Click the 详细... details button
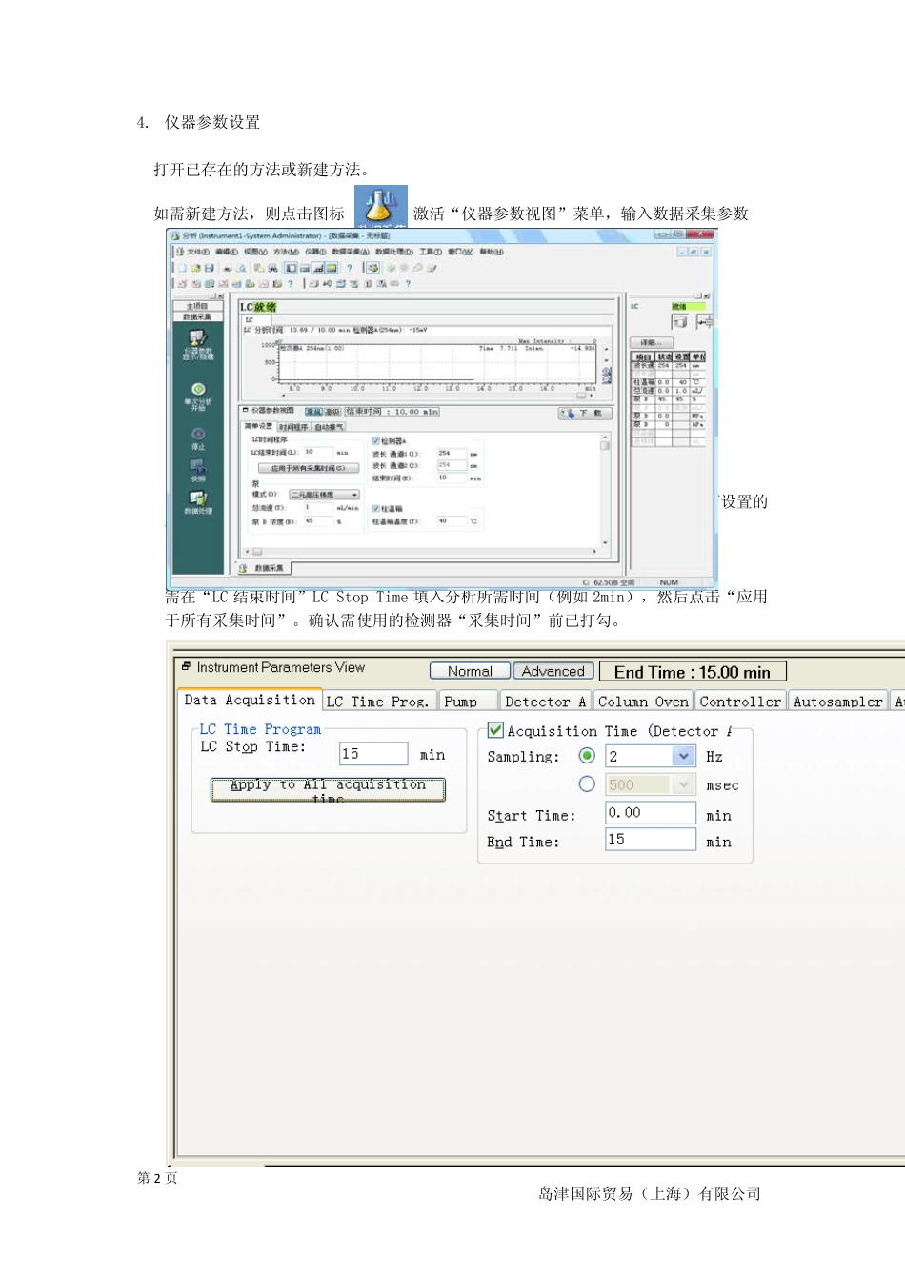 tap(652, 342)
